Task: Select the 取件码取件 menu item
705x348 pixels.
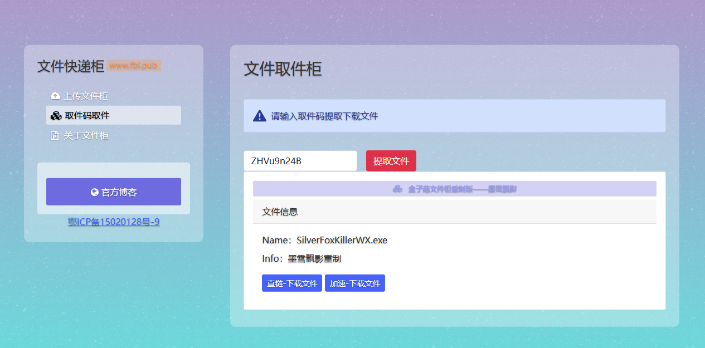Action: 87,116
